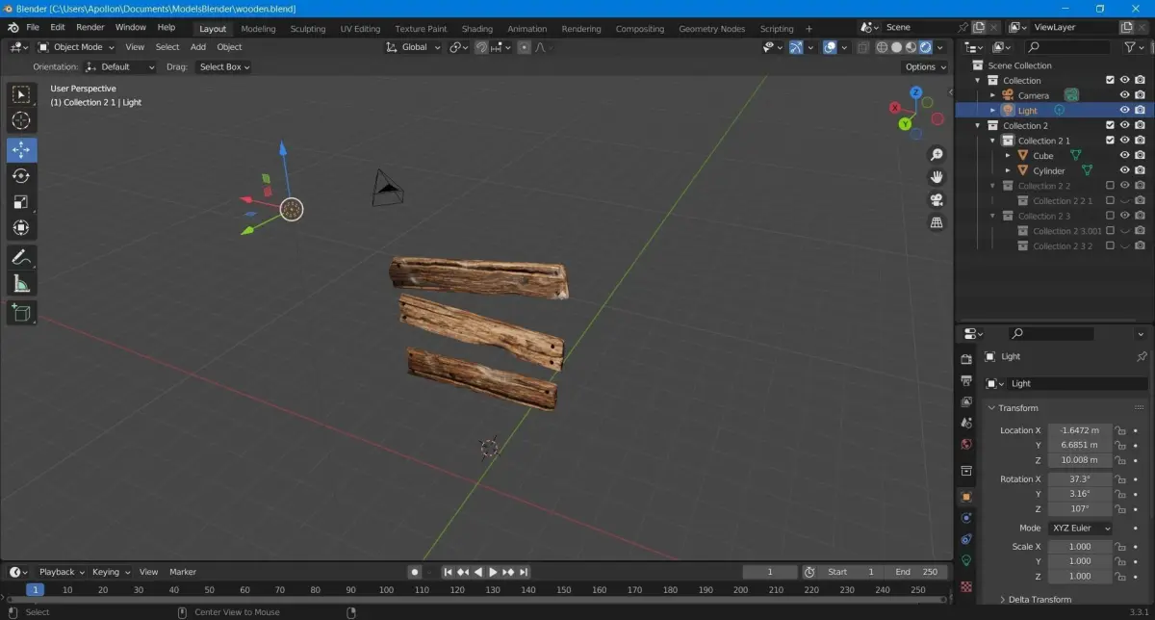The height and width of the screenshot is (620, 1155).
Task: Hide the Camera in the viewport
Action: [x=1124, y=95]
